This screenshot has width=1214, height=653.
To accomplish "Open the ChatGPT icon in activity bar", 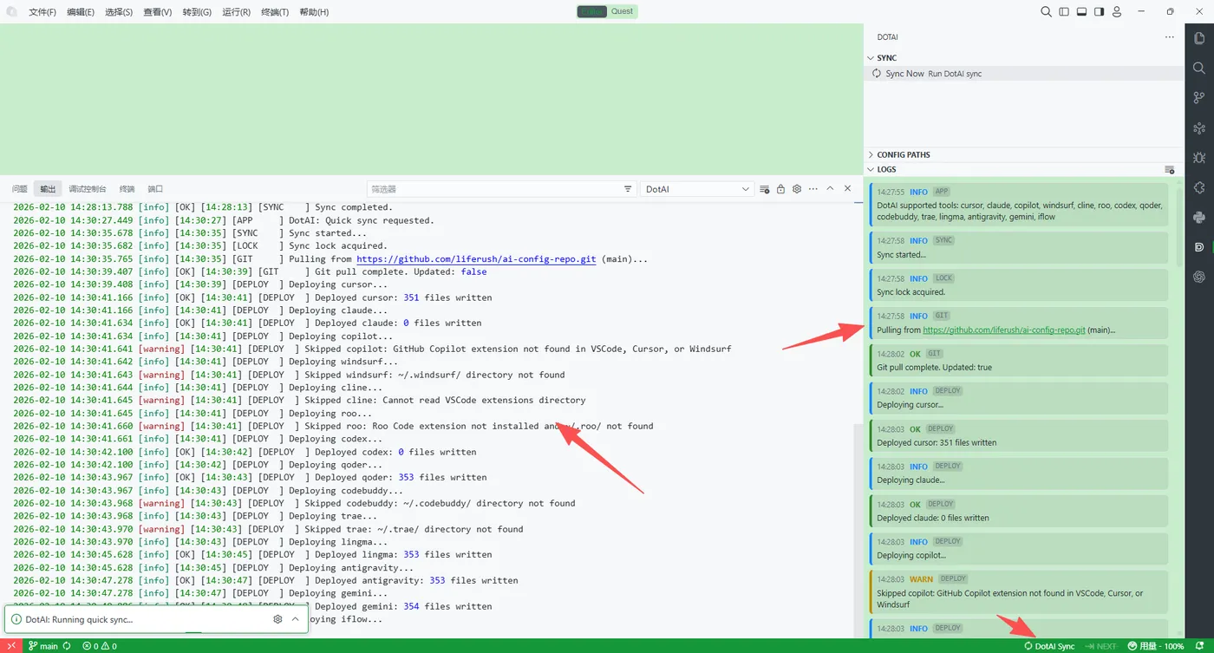I will click(x=1199, y=277).
